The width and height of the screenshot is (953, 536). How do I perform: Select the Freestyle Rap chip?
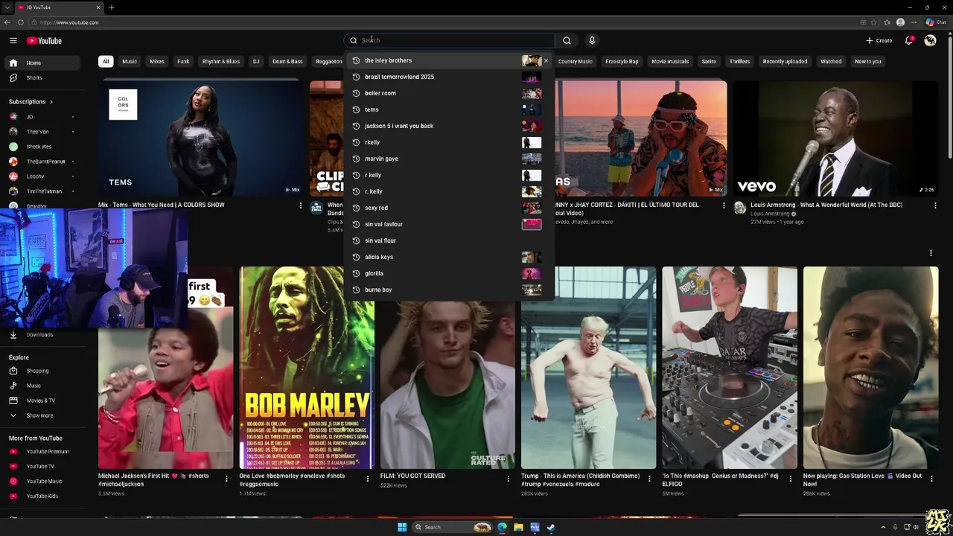tap(622, 62)
